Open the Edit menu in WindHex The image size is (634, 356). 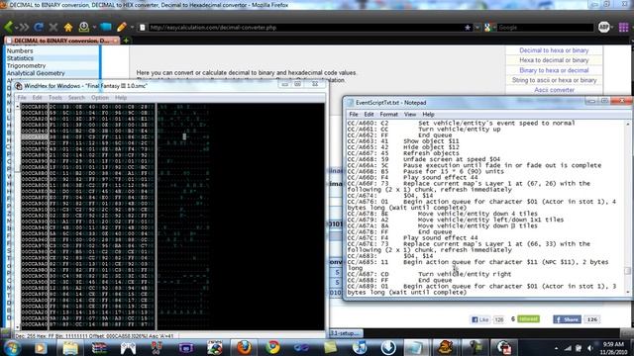38,98
